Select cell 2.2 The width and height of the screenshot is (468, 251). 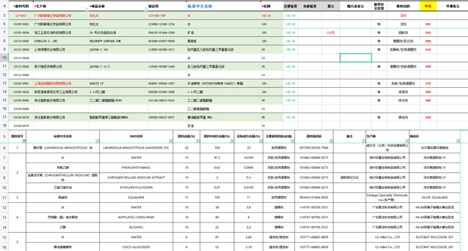pos(249,227)
